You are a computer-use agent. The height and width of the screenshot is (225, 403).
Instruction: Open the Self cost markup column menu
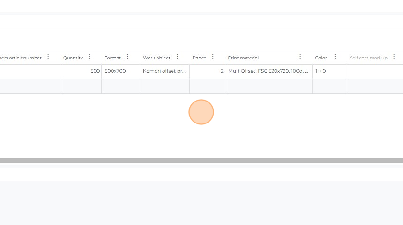click(394, 57)
